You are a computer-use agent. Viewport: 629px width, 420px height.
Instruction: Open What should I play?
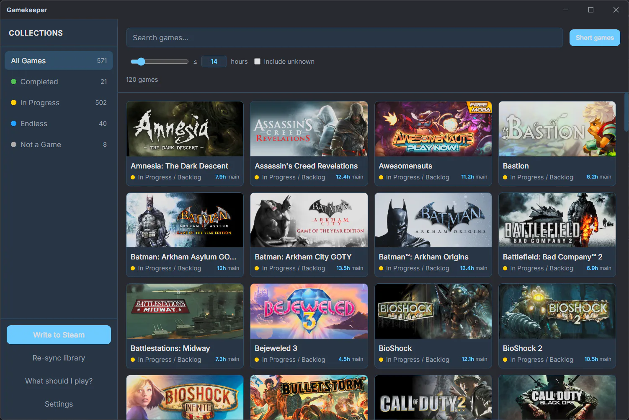(59, 381)
